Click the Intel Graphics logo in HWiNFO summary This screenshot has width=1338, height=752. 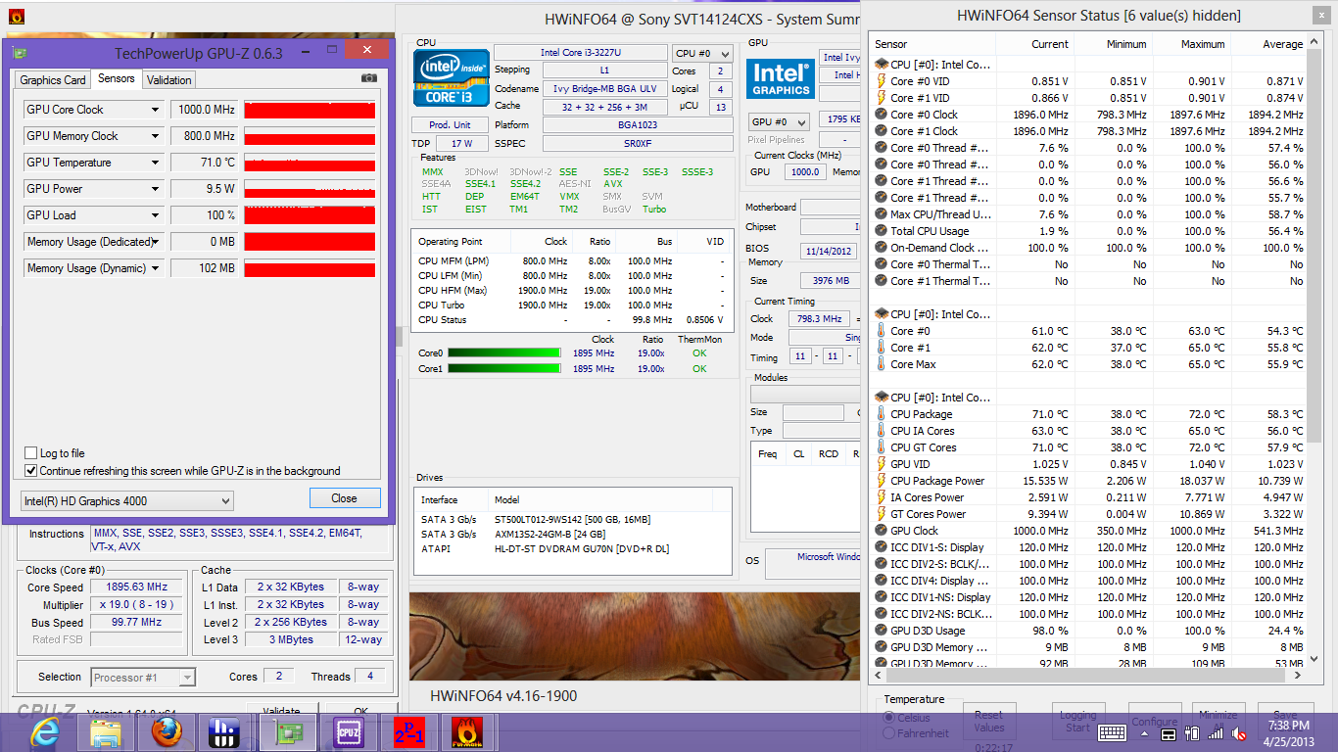779,81
